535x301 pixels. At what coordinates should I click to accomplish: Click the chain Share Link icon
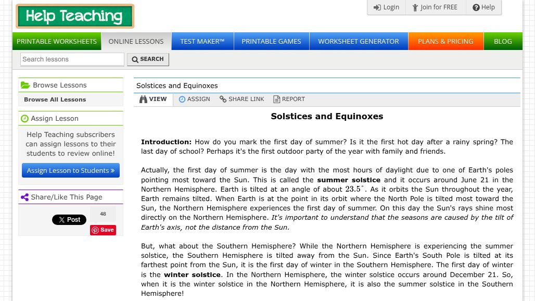[x=223, y=99]
